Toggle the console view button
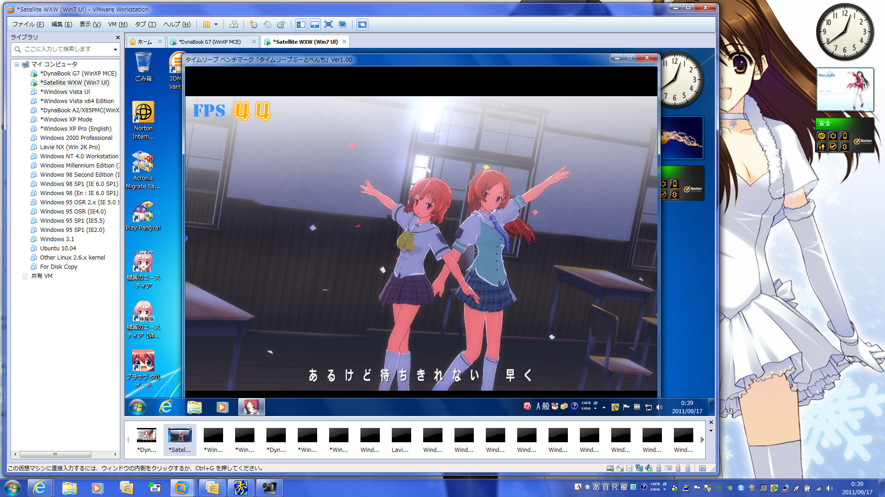 (362, 24)
